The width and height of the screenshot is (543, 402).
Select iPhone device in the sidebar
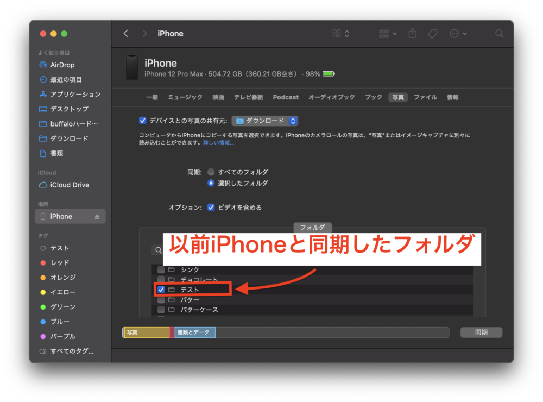click(x=70, y=216)
